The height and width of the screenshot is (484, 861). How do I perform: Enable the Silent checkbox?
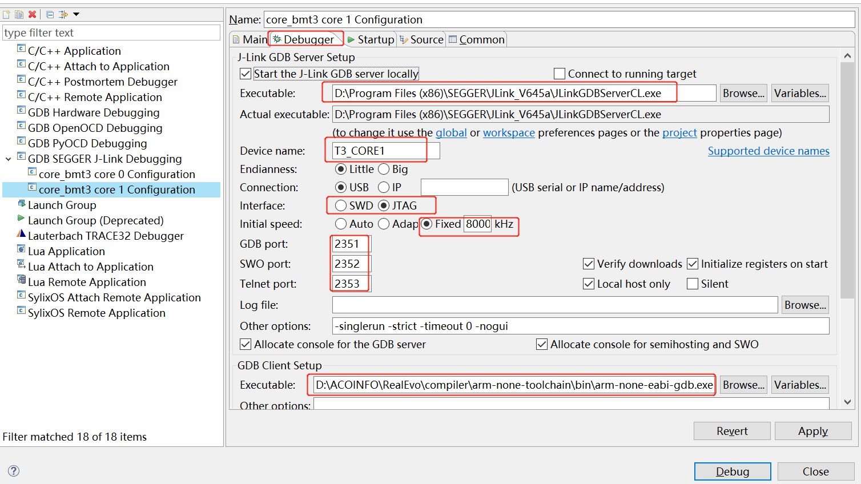click(693, 284)
